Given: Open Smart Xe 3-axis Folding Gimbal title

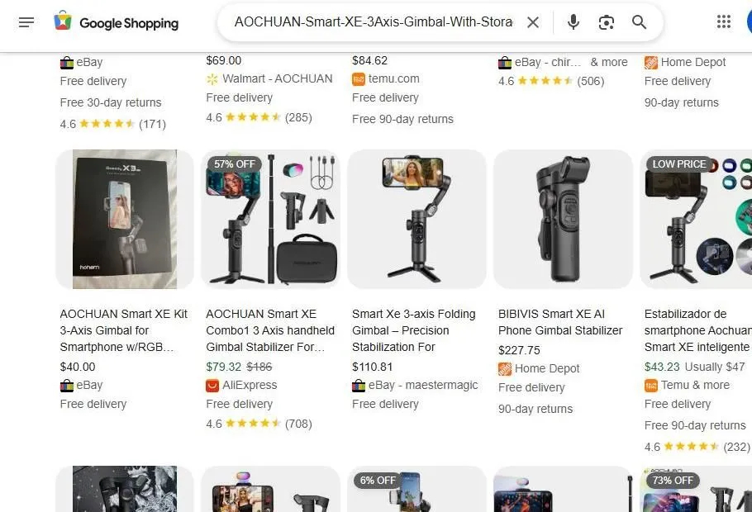Looking at the screenshot, I should (414, 330).
